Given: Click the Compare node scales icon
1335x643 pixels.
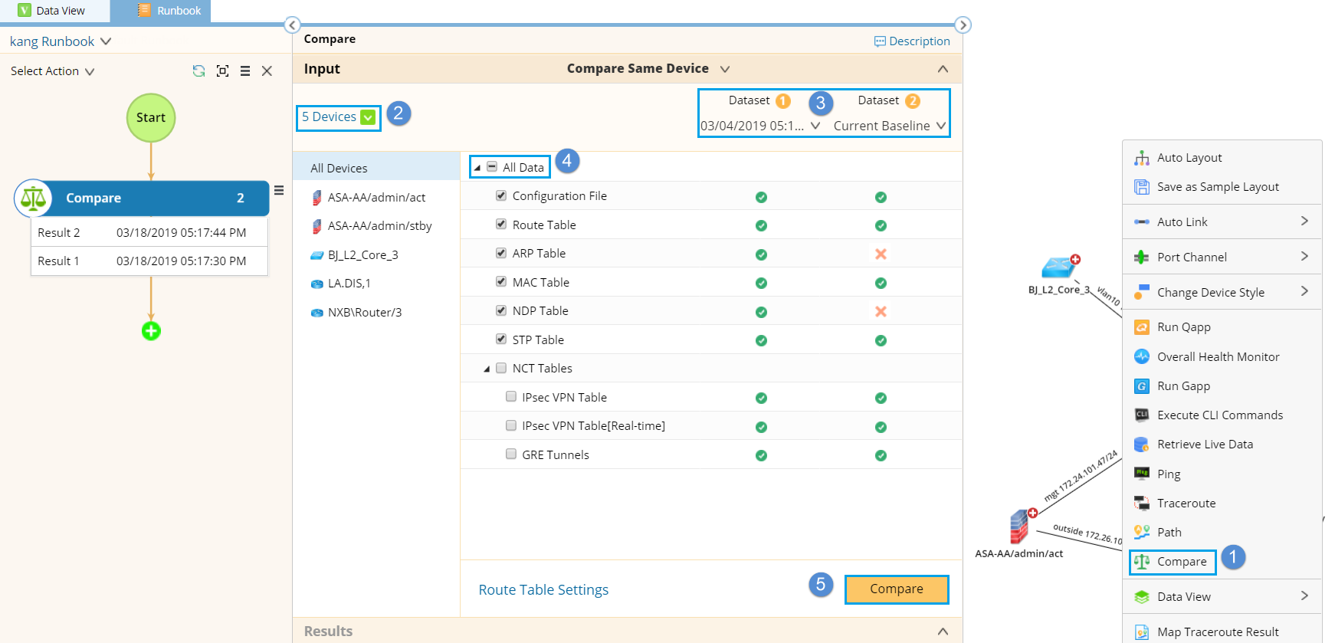Looking at the screenshot, I should [x=33, y=198].
